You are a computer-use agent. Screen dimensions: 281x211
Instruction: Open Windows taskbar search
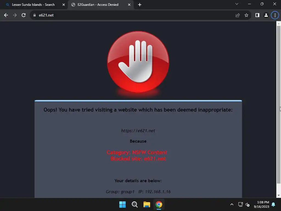tap(134, 204)
